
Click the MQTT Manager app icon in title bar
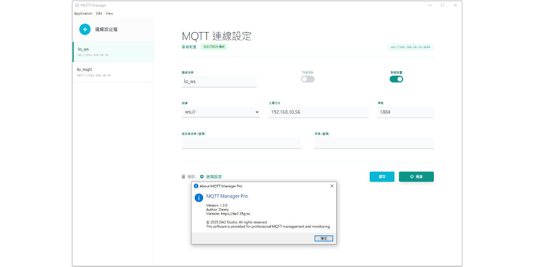pos(77,5)
